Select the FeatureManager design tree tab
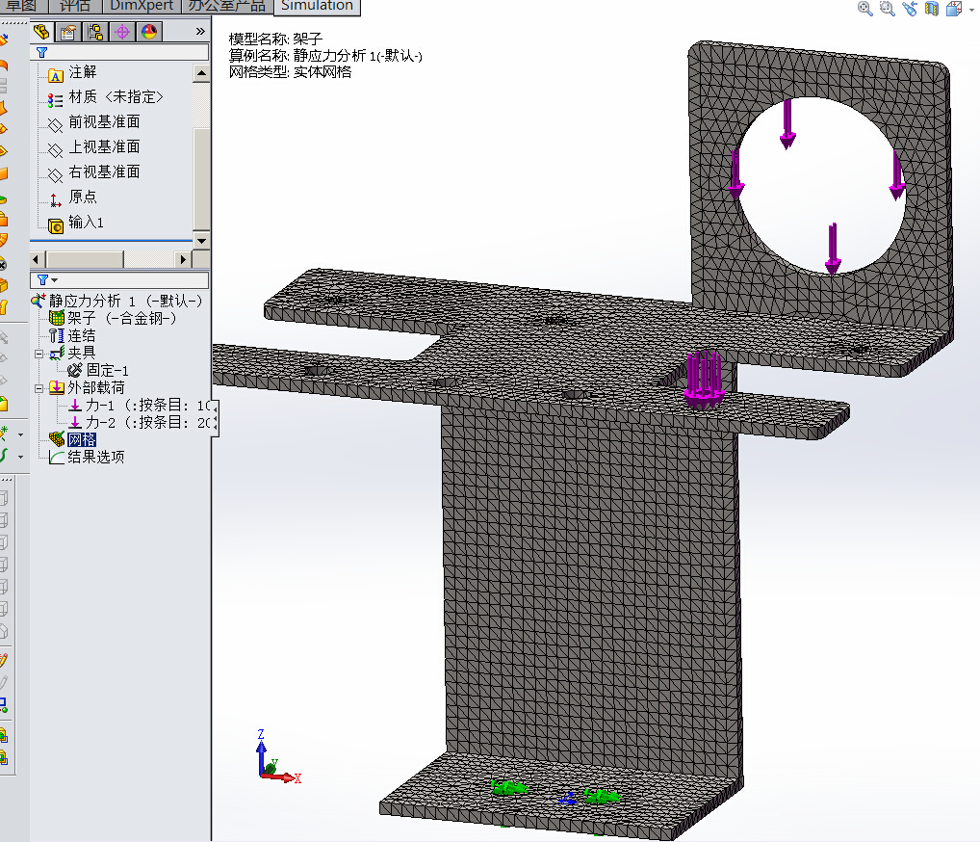980x842 pixels. [41, 31]
